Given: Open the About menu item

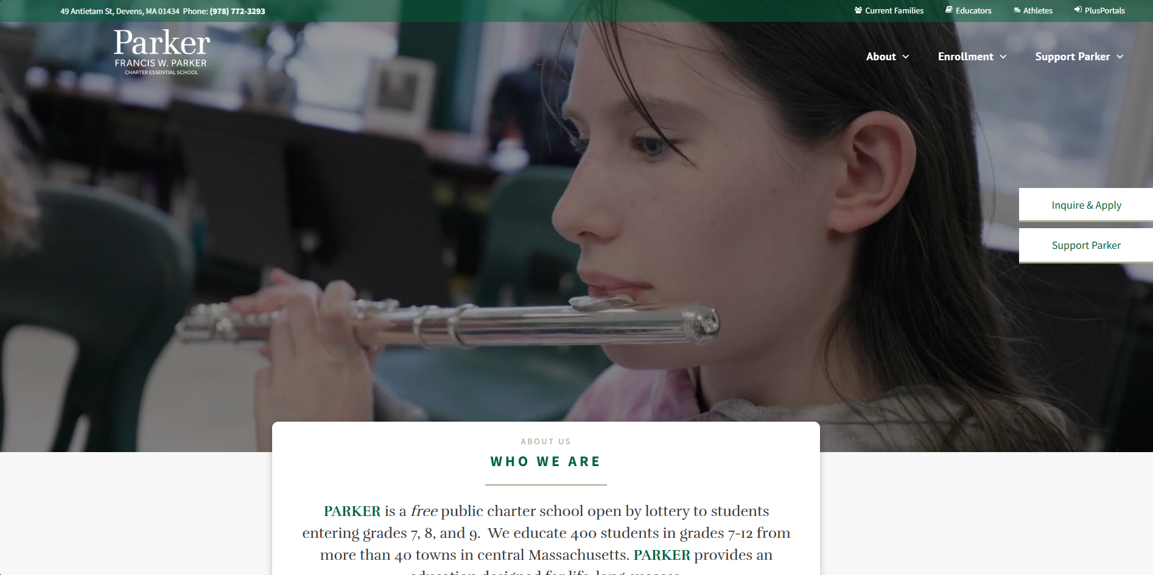Looking at the screenshot, I should pos(881,57).
